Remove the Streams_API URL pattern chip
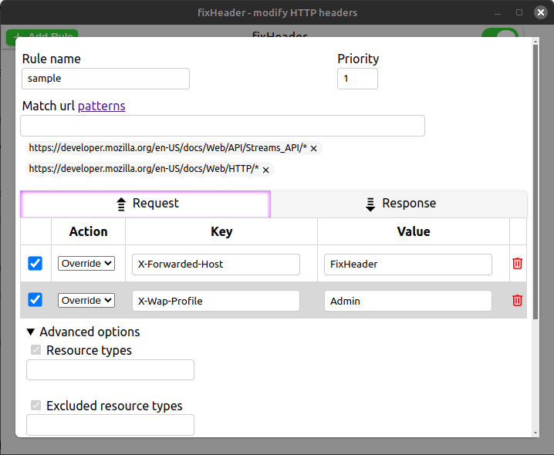The width and height of the screenshot is (554, 455). click(x=314, y=148)
